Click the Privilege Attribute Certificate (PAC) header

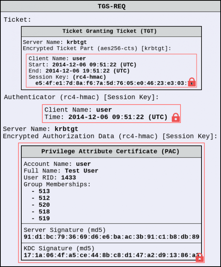(x=111, y=152)
